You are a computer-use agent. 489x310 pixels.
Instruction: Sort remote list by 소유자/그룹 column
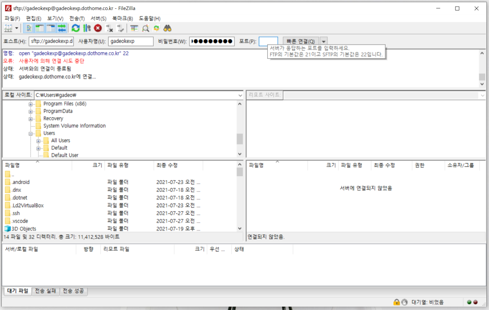461,165
